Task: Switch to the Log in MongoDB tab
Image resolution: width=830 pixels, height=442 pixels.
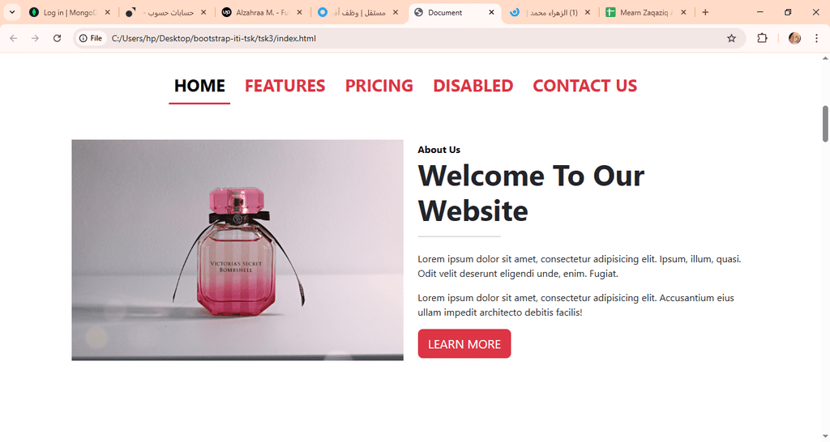Action: pyautogui.click(x=70, y=12)
